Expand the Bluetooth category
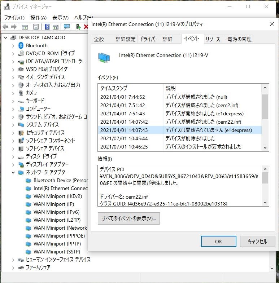 click(13, 46)
